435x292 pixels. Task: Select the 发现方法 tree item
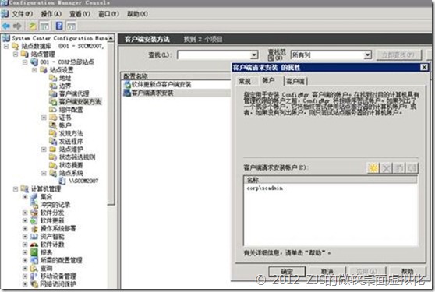pos(71,133)
